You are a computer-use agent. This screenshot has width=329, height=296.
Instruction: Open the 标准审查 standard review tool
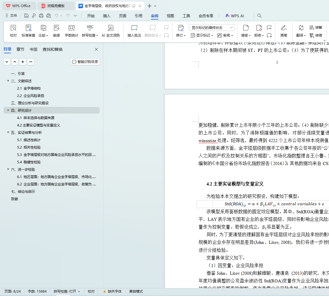click(x=28, y=28)
